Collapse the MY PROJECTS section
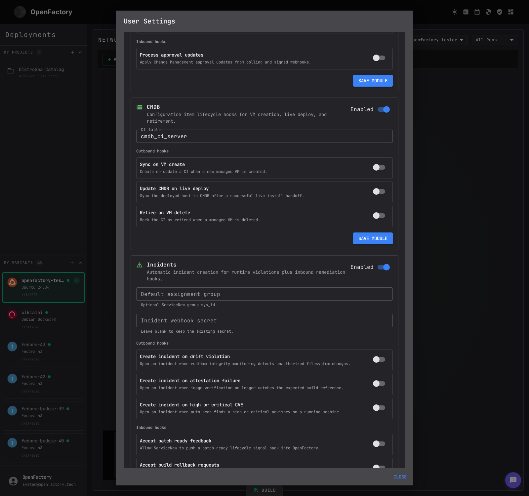 click(80, 52)
